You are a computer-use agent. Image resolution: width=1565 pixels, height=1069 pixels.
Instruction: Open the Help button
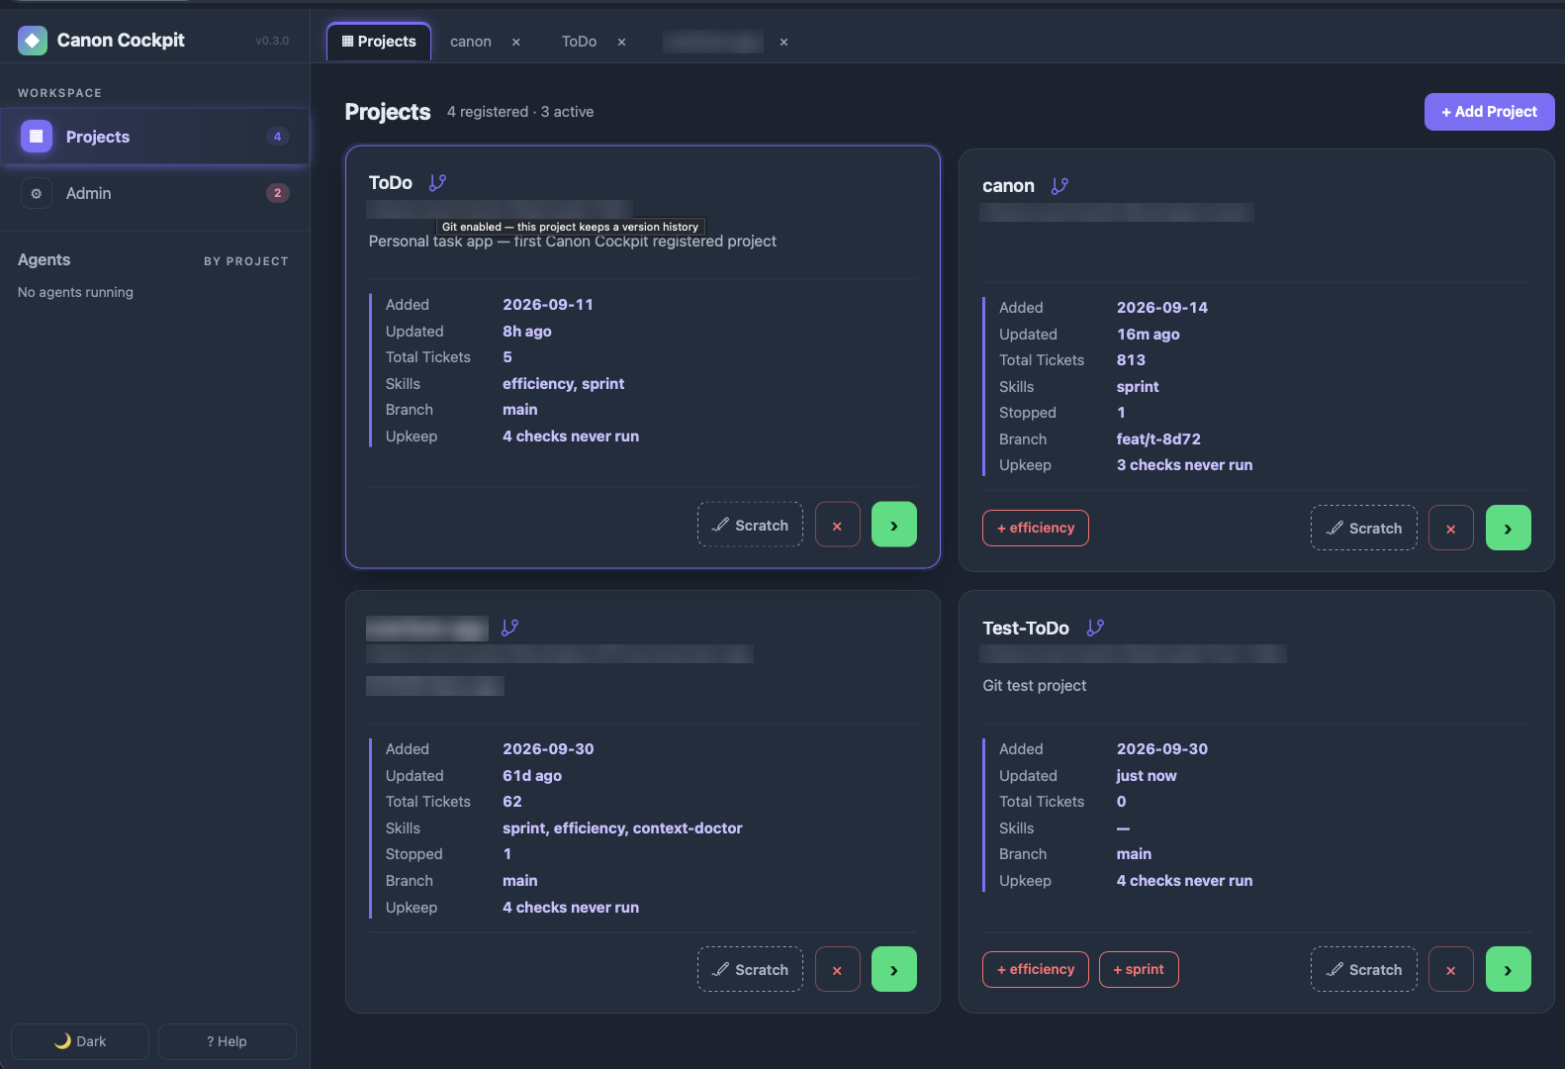228,1041
